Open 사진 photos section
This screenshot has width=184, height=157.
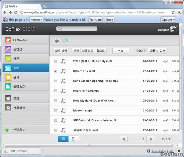(x=26, y=58)
